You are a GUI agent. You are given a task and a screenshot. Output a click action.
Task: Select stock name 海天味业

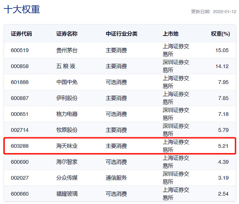click(x=67, y=146)
